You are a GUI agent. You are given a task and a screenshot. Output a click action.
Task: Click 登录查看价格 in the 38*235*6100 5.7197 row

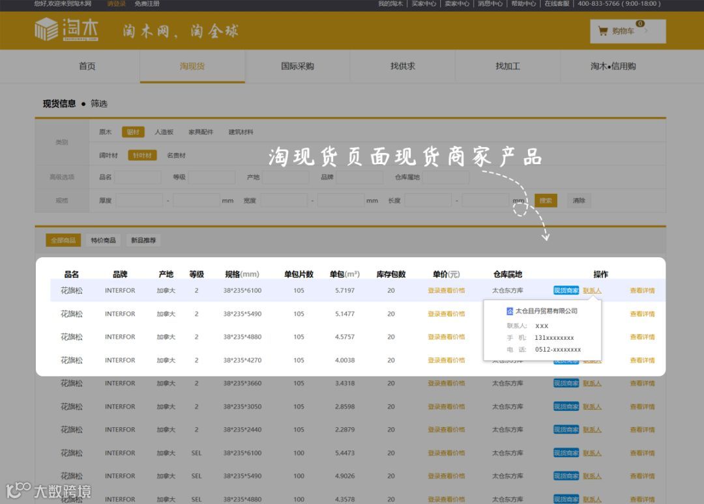447,290
